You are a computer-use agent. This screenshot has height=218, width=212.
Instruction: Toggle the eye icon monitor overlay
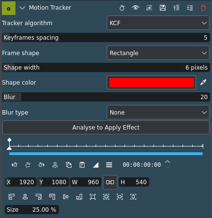point(136,8)
